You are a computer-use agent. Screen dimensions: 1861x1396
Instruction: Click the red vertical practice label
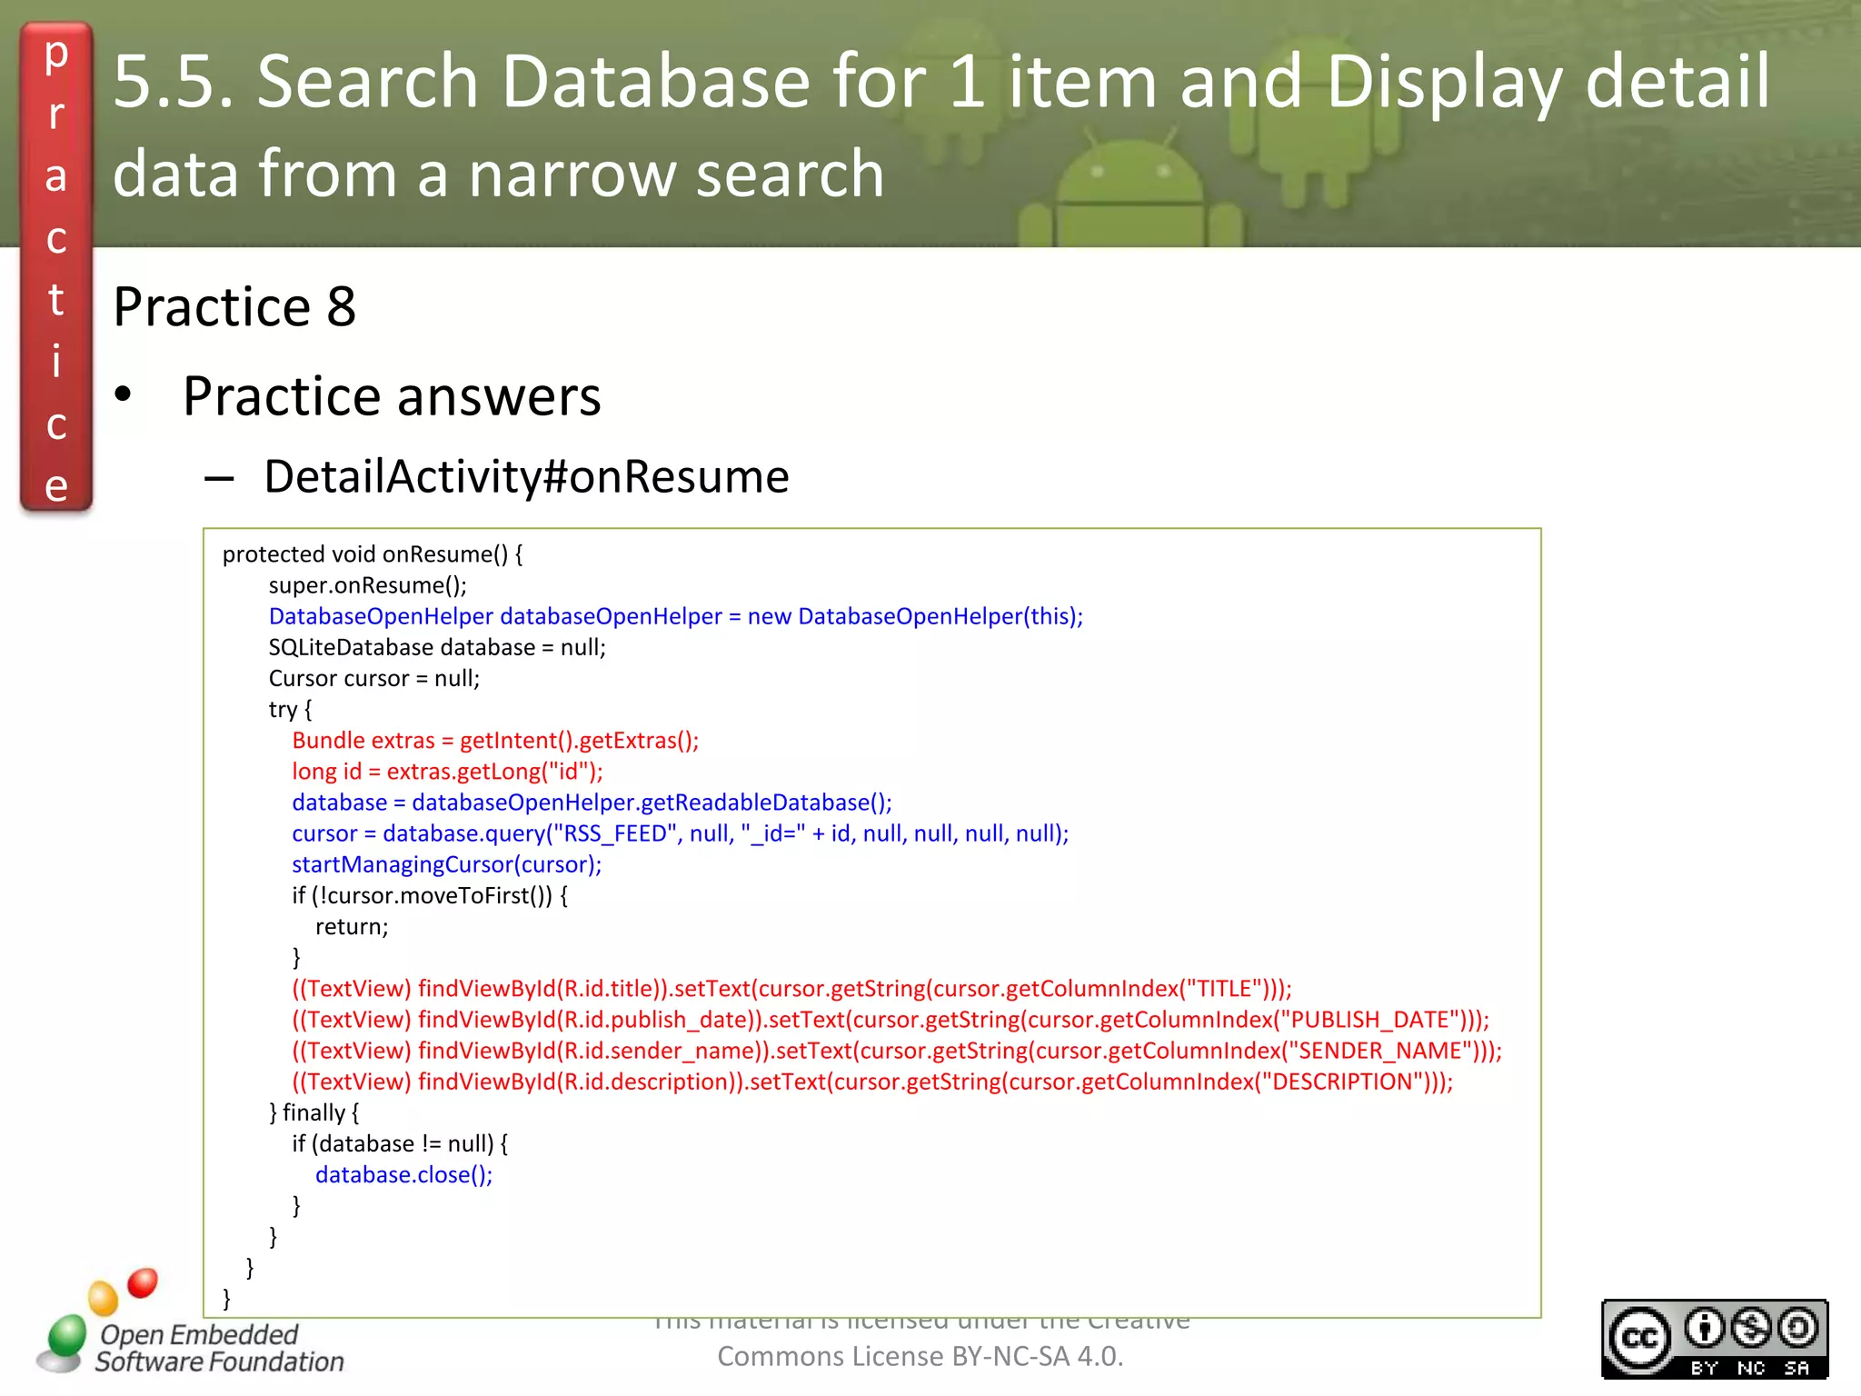point(56,267)
